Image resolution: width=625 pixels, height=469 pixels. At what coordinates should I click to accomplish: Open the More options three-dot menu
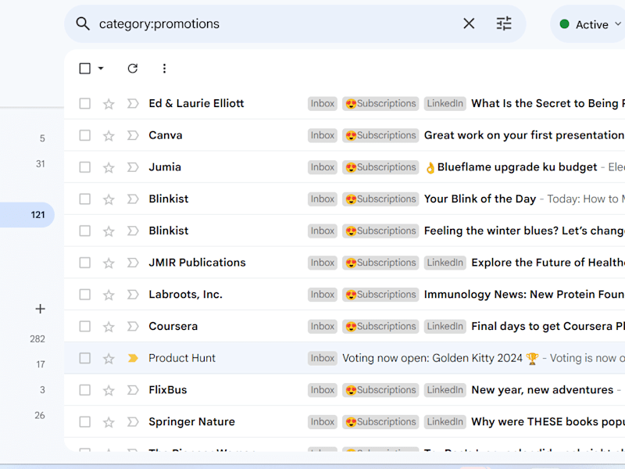(164, 69)
